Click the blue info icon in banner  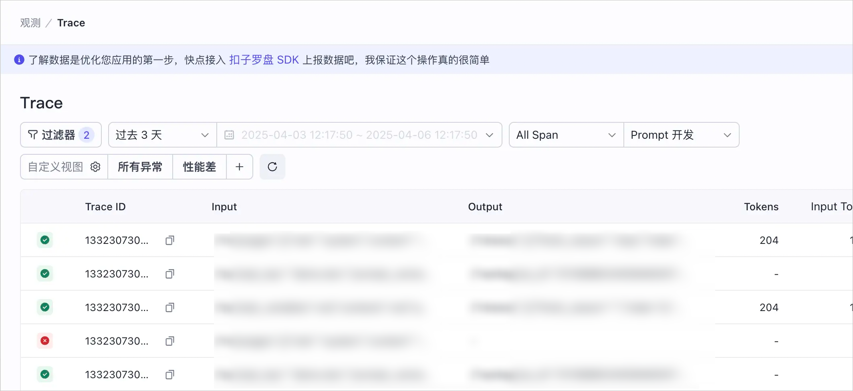click(x=19, y=60)
